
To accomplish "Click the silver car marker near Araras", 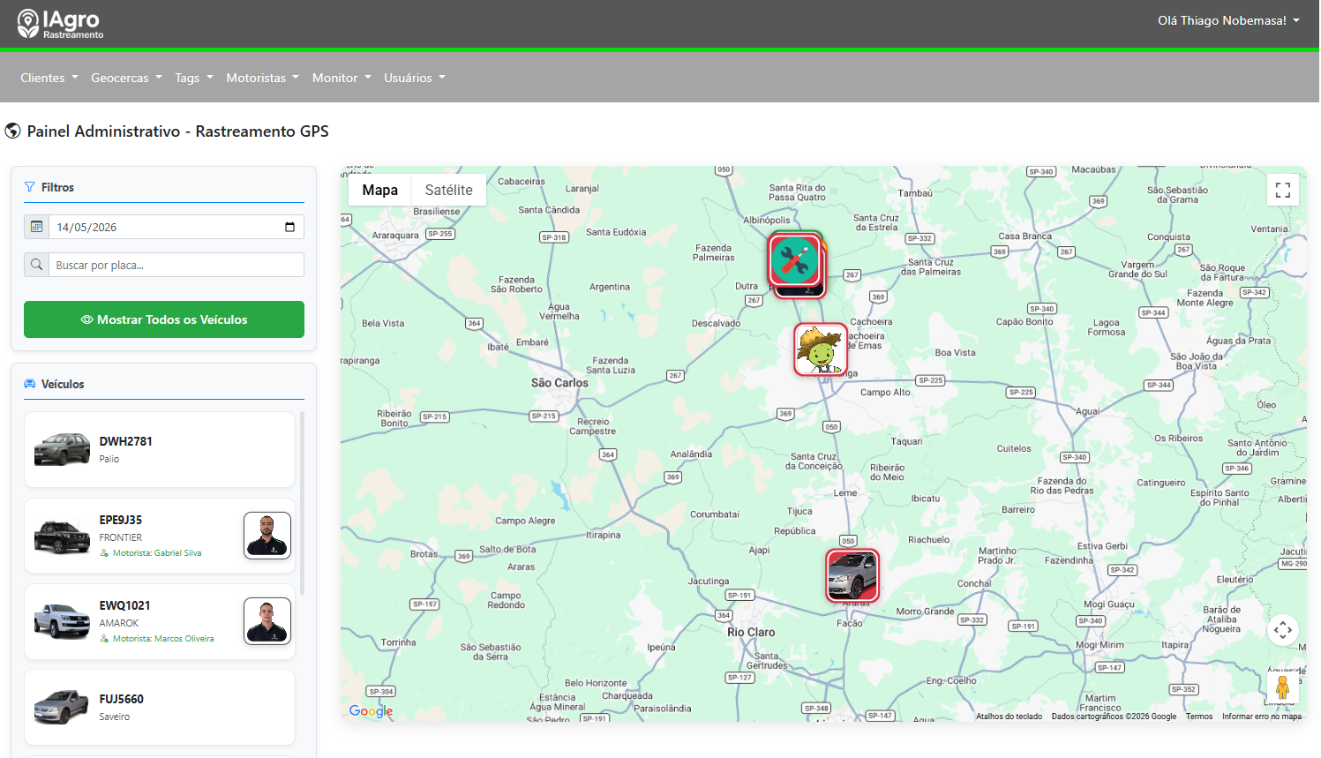I will pos(852,575).
